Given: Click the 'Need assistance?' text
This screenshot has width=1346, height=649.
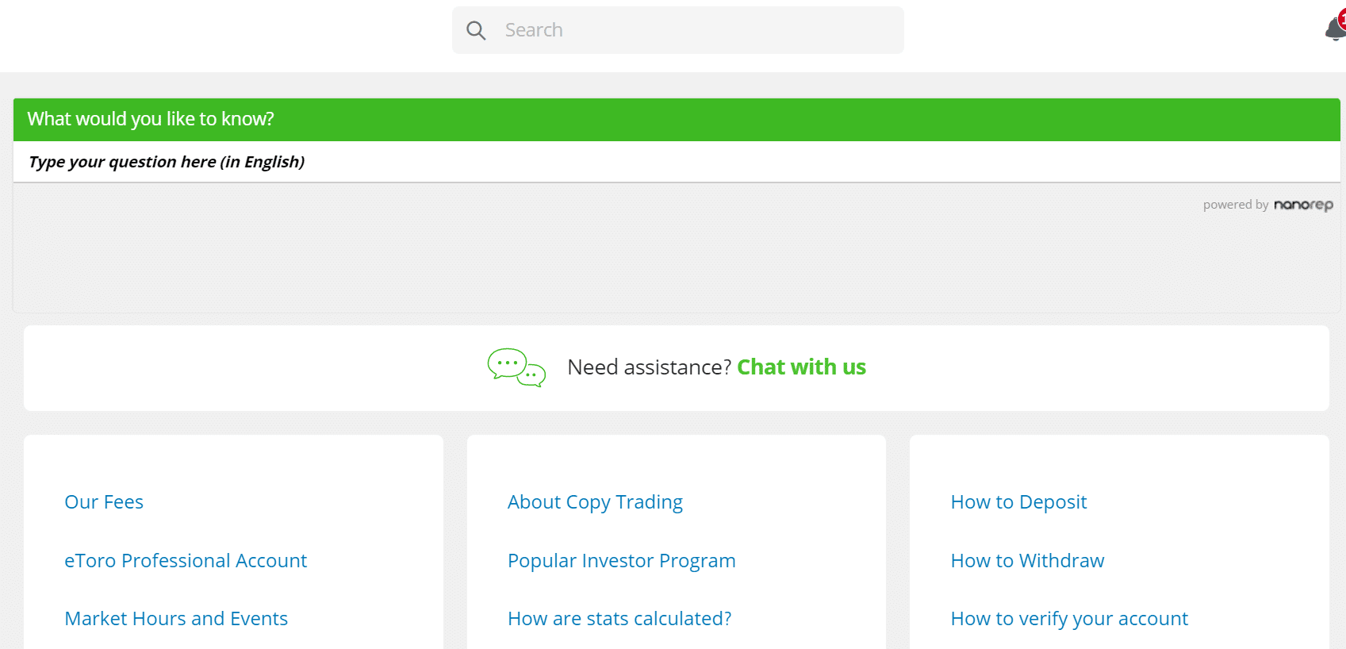Looking at the screenshot, I should pos(649,367).
